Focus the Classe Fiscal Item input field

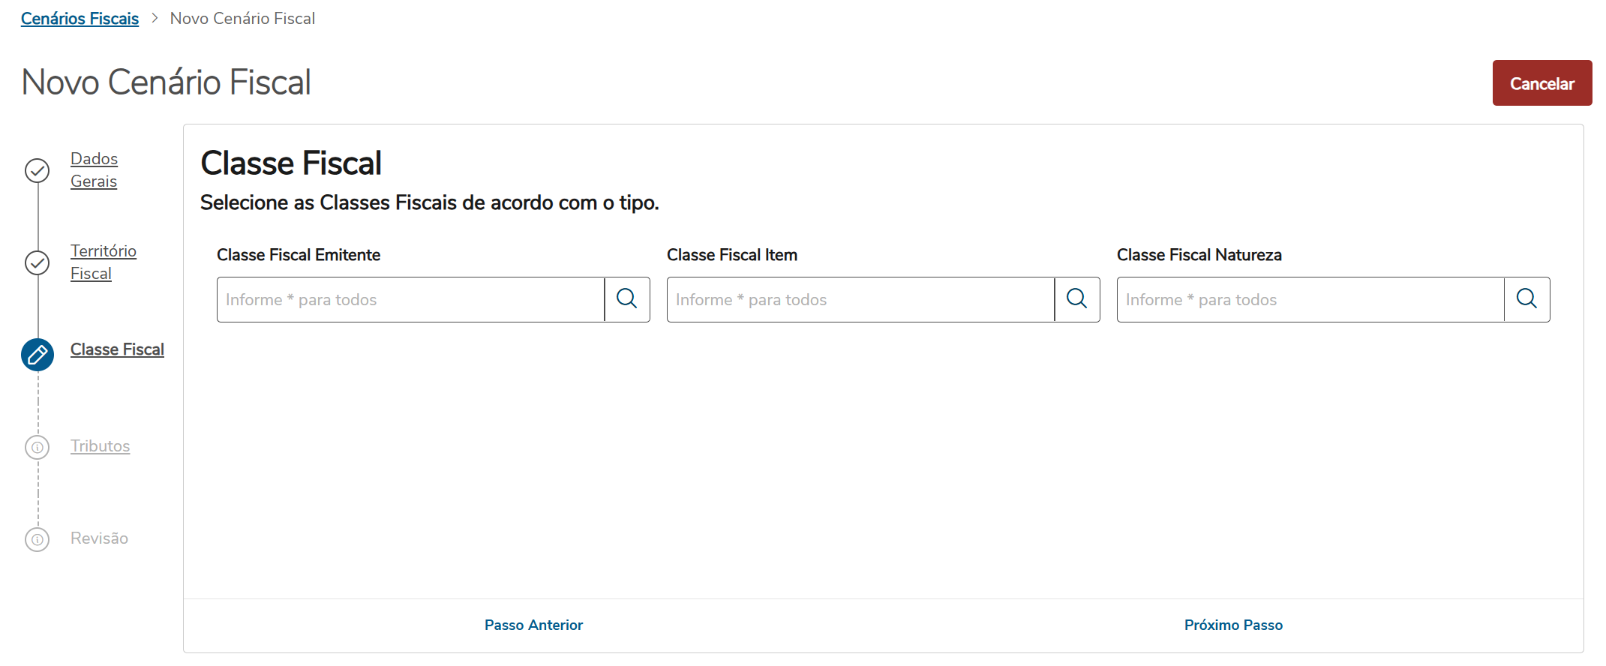(x=860, y=300)
